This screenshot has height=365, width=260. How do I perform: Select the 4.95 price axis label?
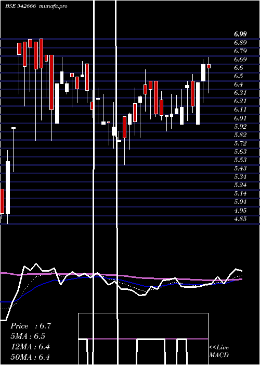coord(240,211)
